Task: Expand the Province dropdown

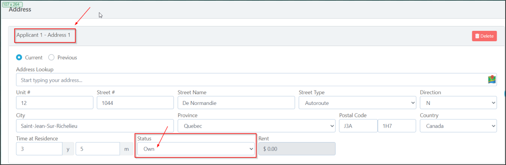Action: click(x=256, y=126)
